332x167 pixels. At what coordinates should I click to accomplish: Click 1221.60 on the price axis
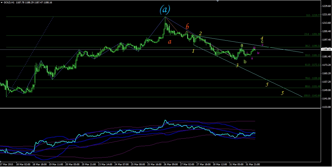[326, 14]
